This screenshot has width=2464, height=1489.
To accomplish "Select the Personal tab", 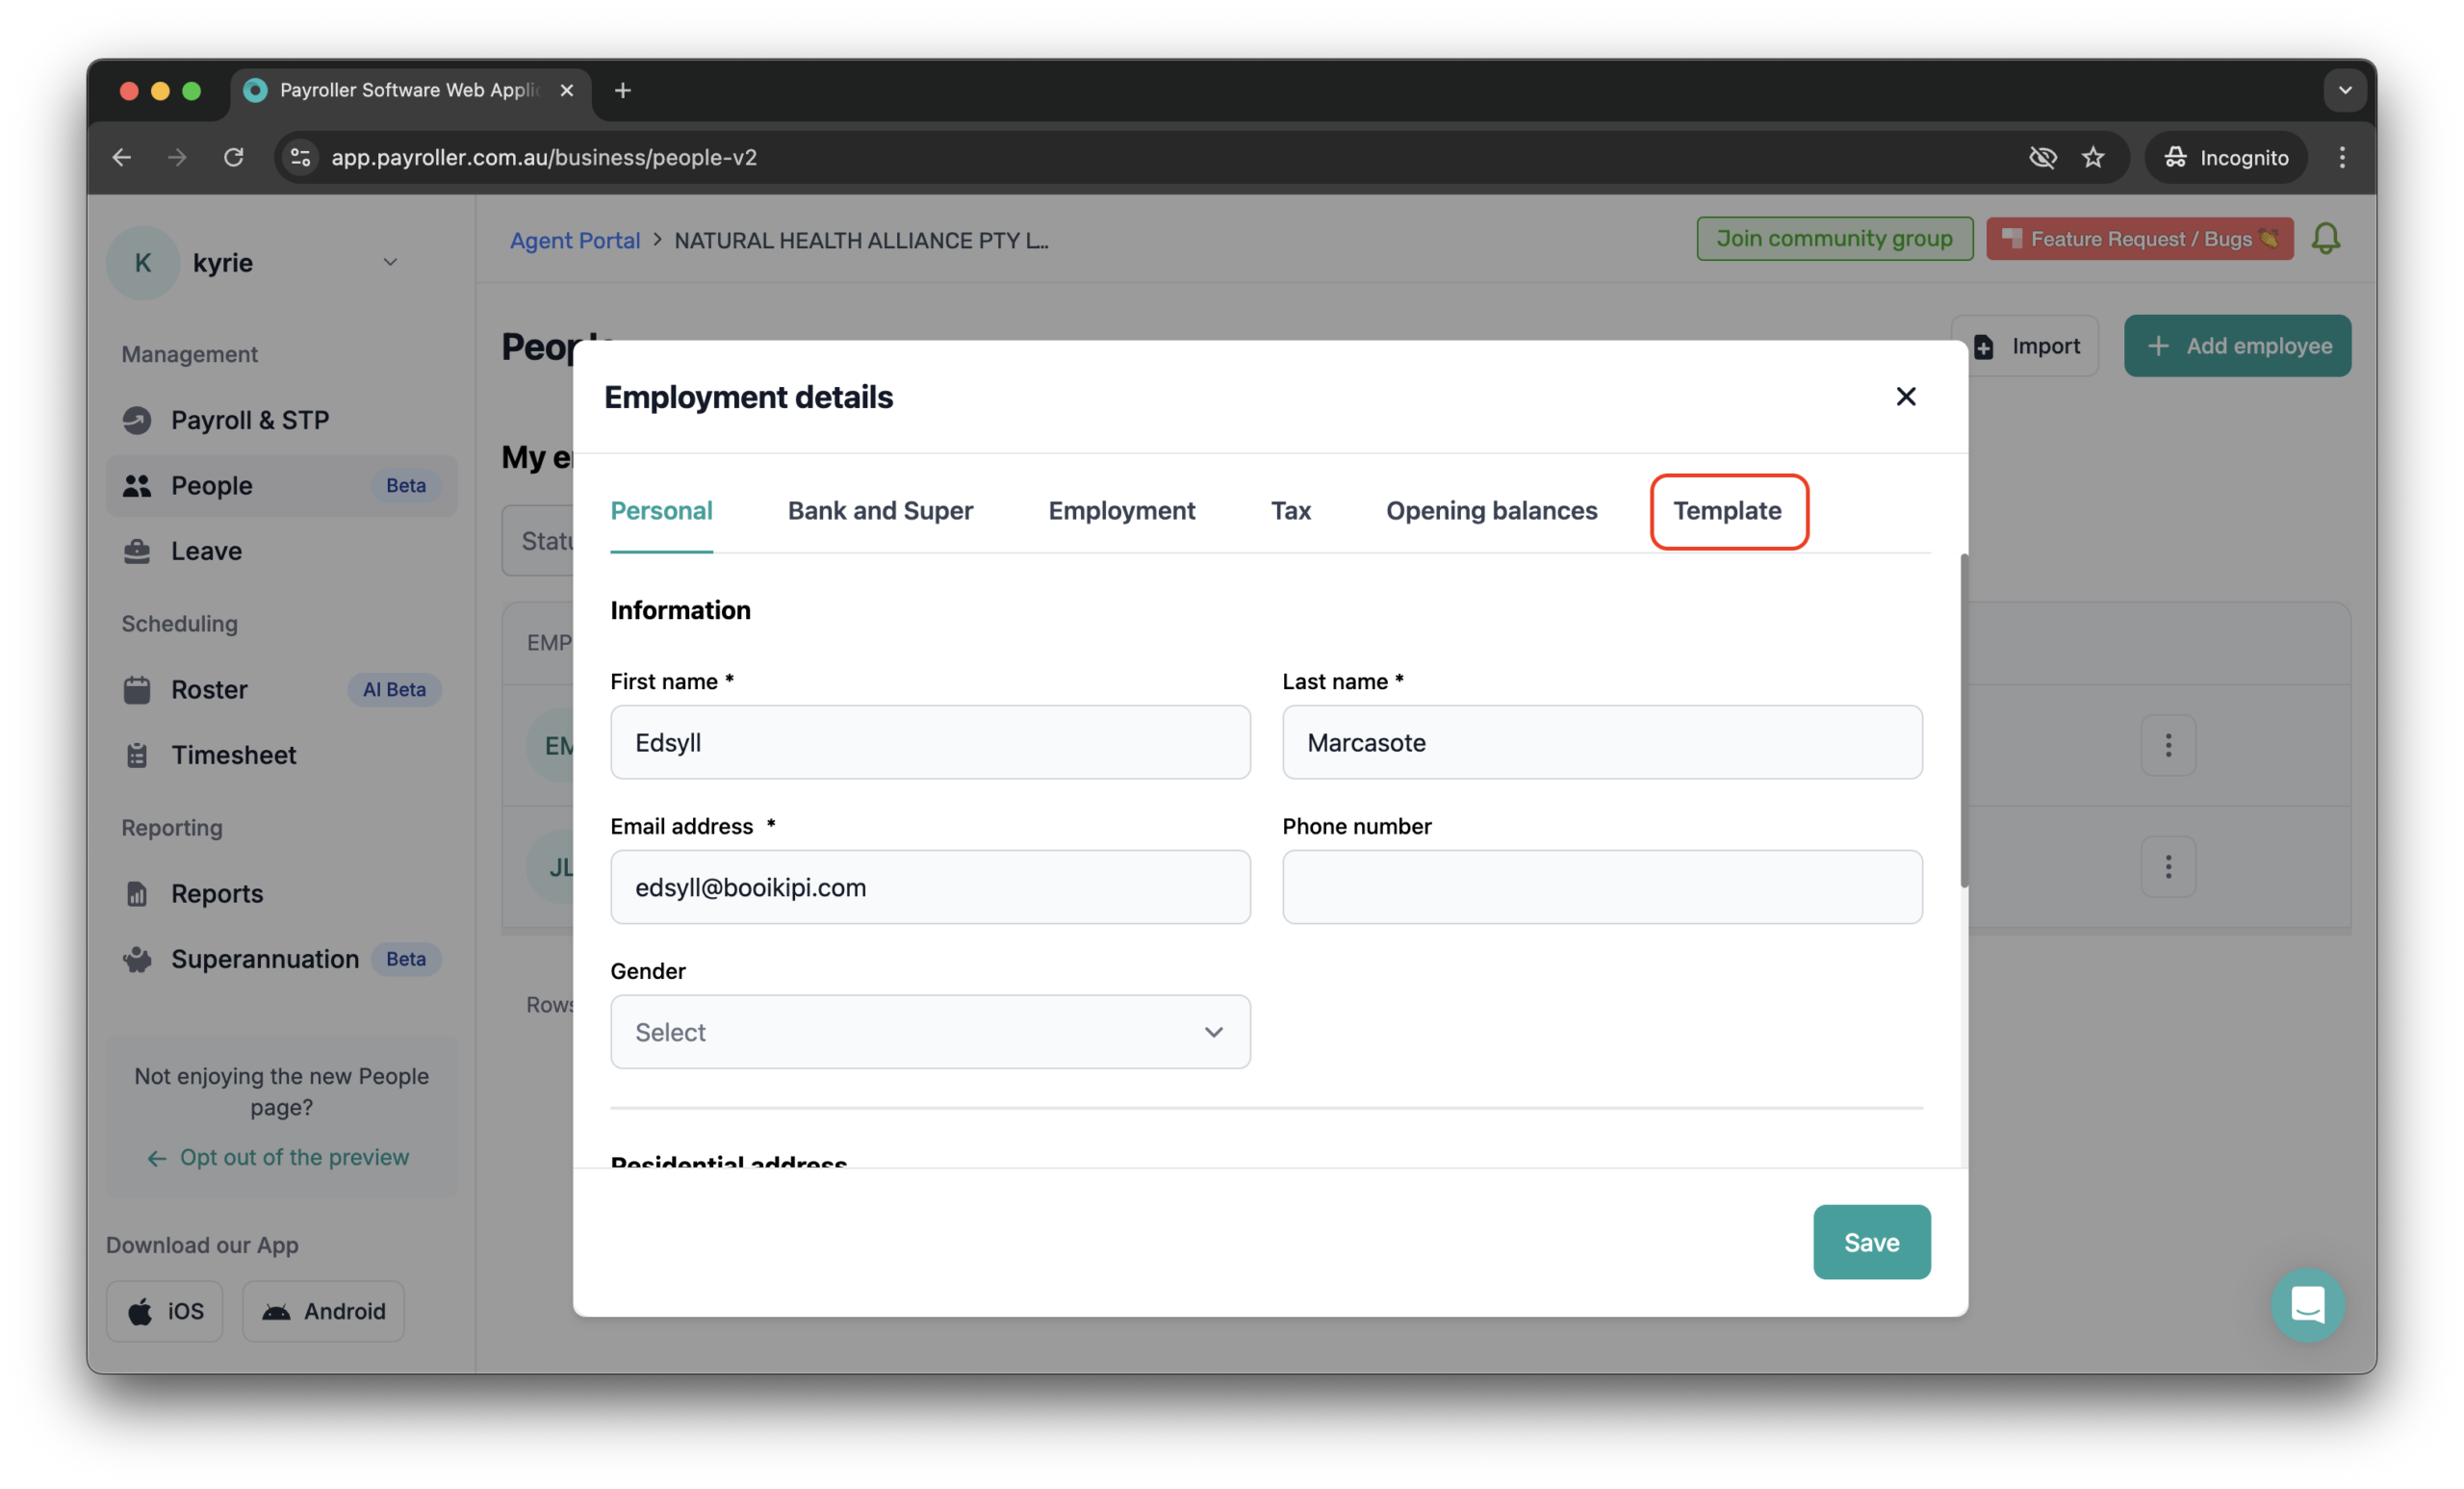I will tap(661, 510).
